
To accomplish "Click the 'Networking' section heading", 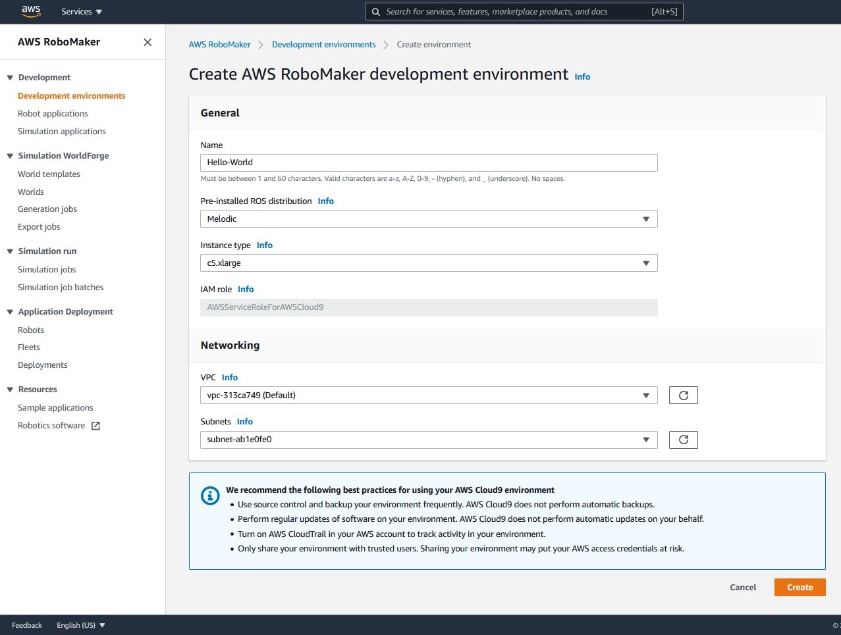I will 230,345.
